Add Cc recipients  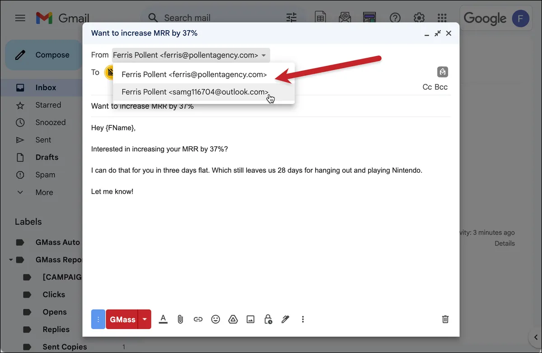click(427, 87)
